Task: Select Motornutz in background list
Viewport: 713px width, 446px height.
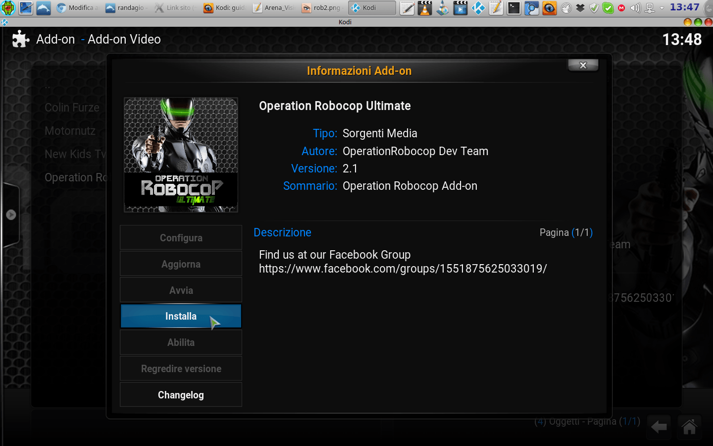Action: (70, 131)
